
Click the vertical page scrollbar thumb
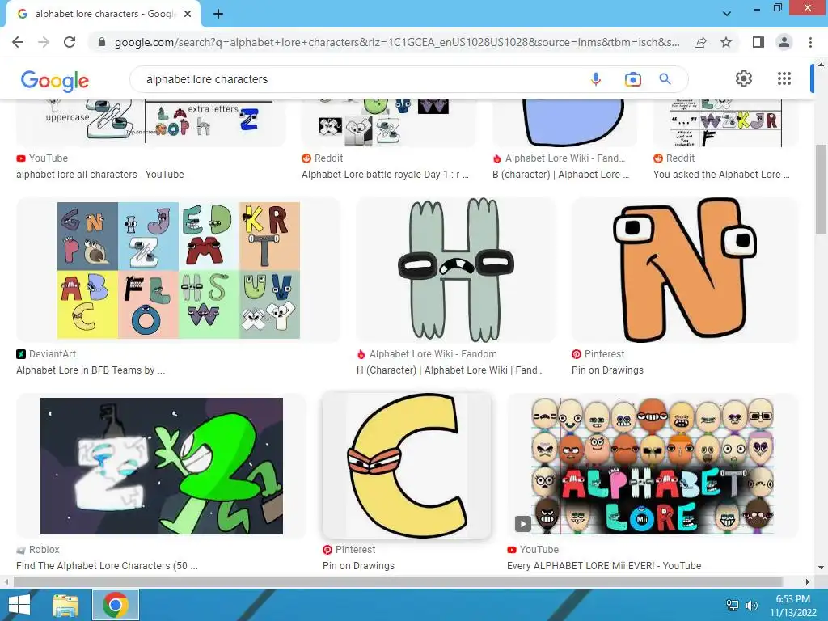click(821, 189)
